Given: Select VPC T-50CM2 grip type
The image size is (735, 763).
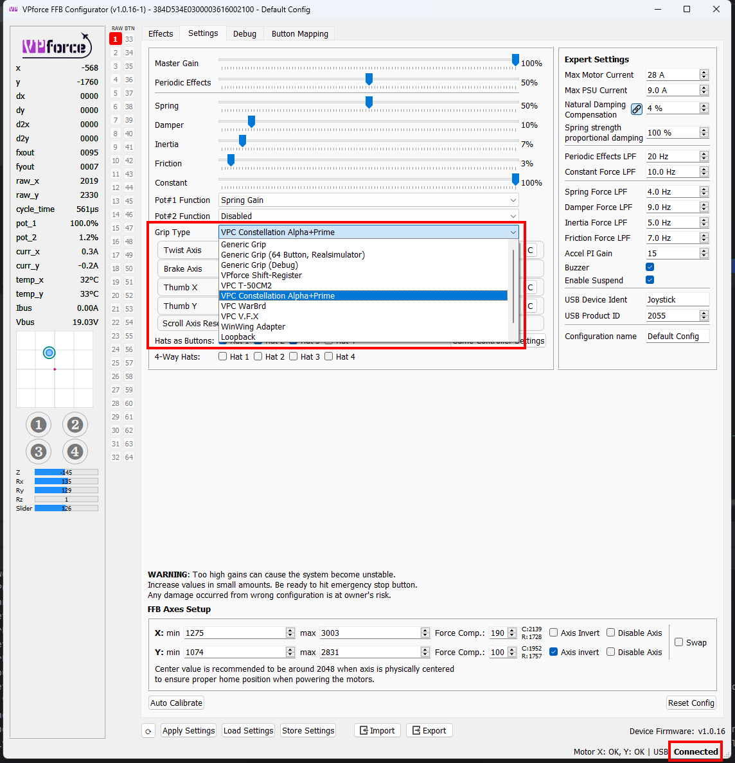Looking at the screenshot, I should point(363,286).
